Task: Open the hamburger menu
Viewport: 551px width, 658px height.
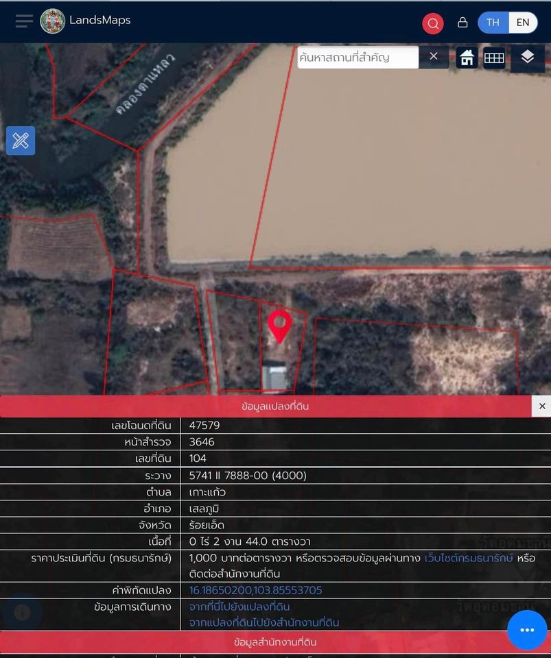Action: point(24,21)
